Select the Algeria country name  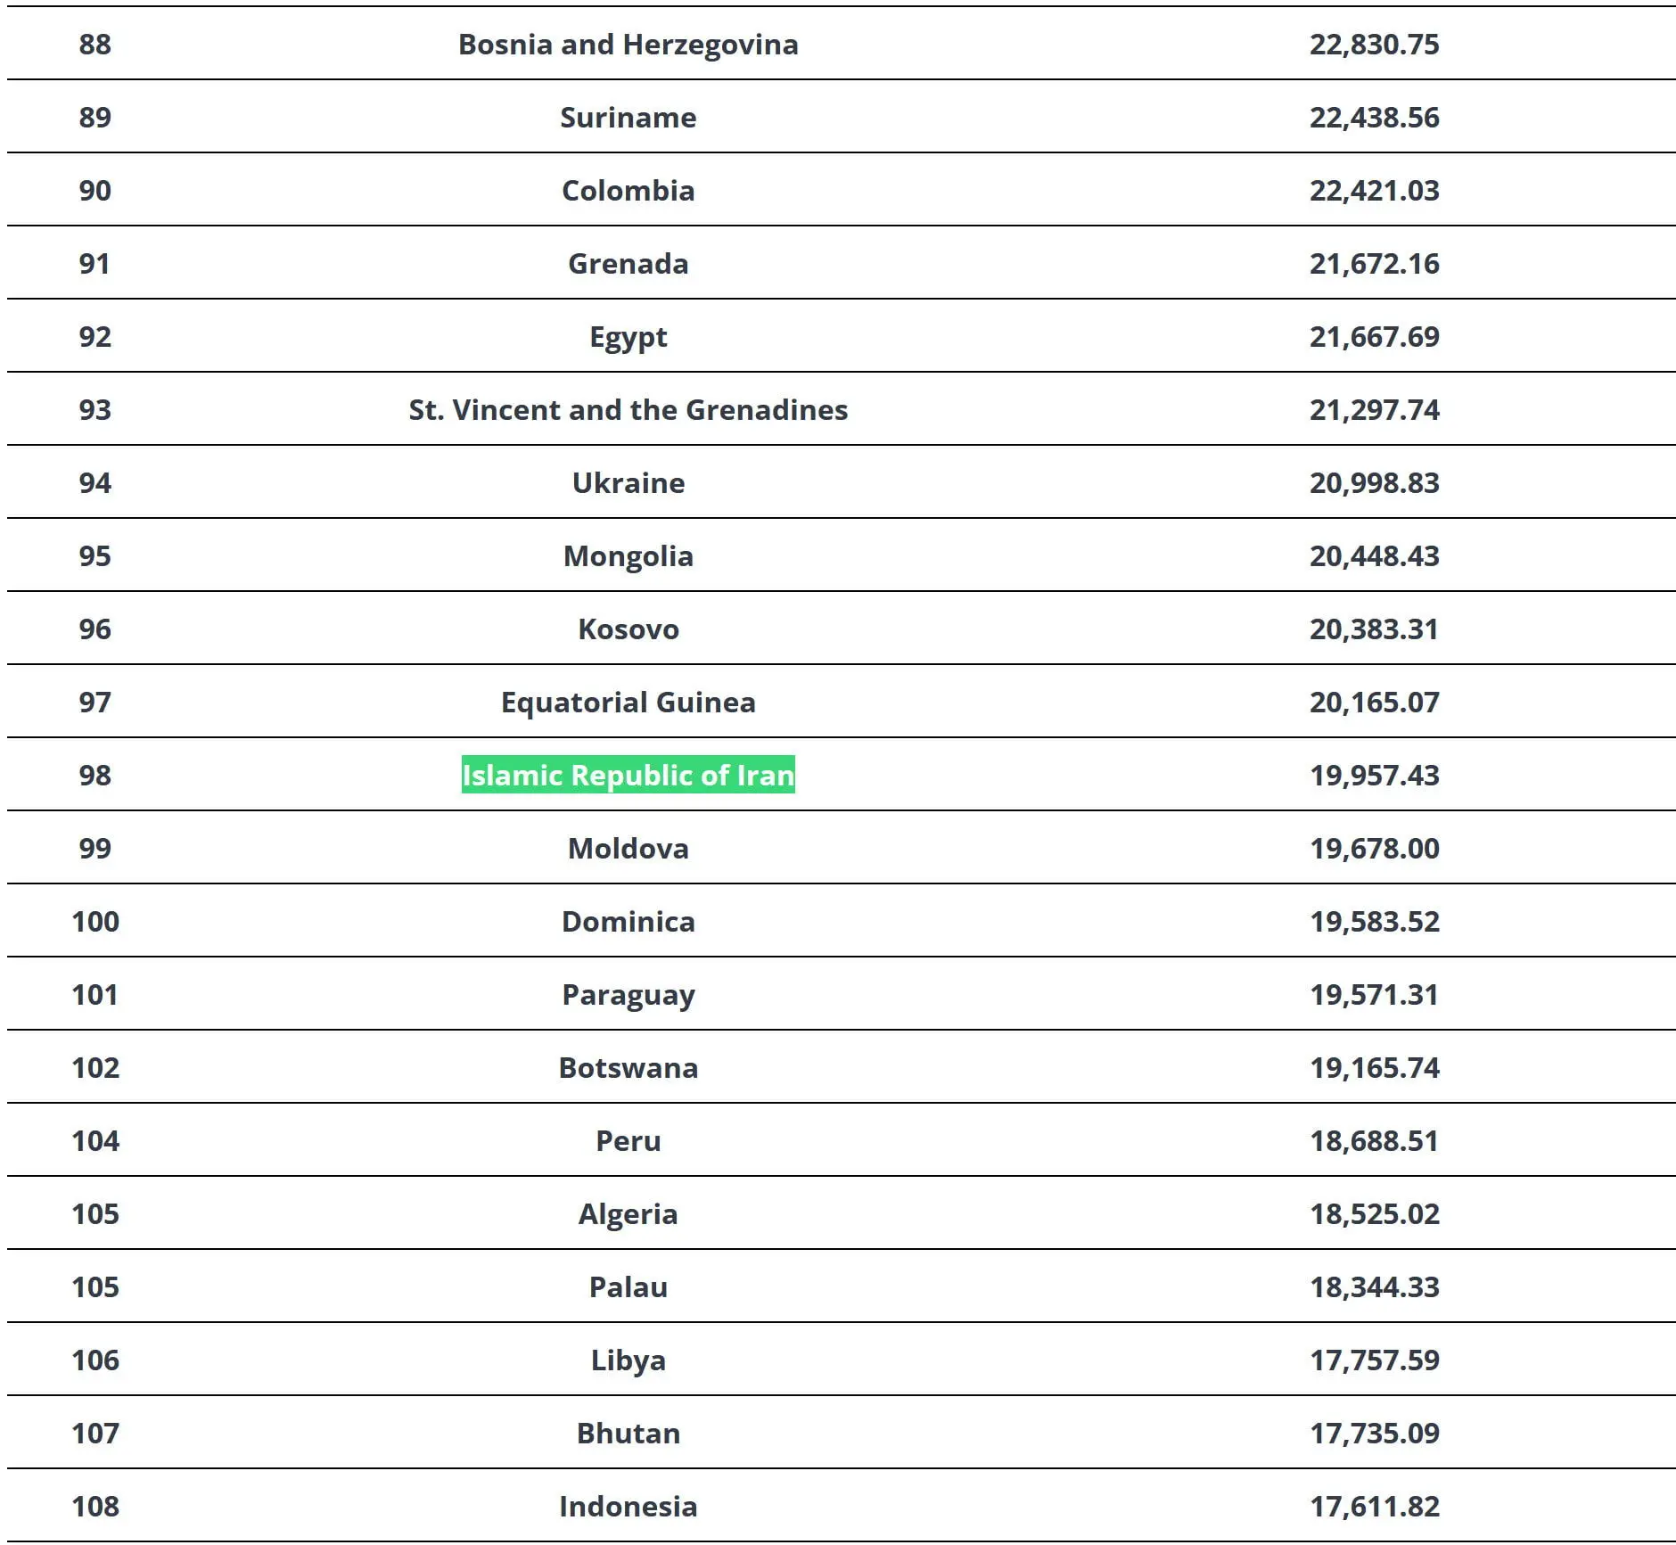point(628,1214)
